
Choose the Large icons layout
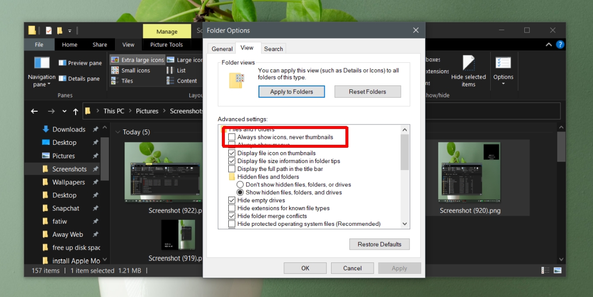[185, 60]
